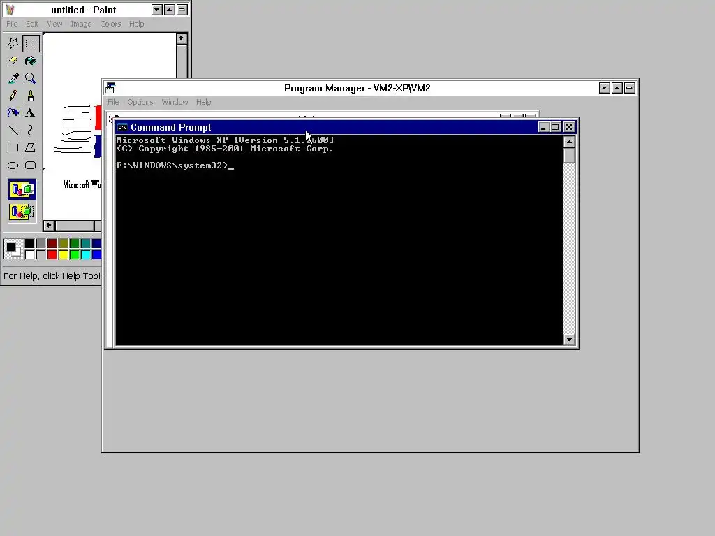Pick the teal color swatch
The height and width of the screenshot is (536, 715).
pyautogui.click(x=86, y=244)
